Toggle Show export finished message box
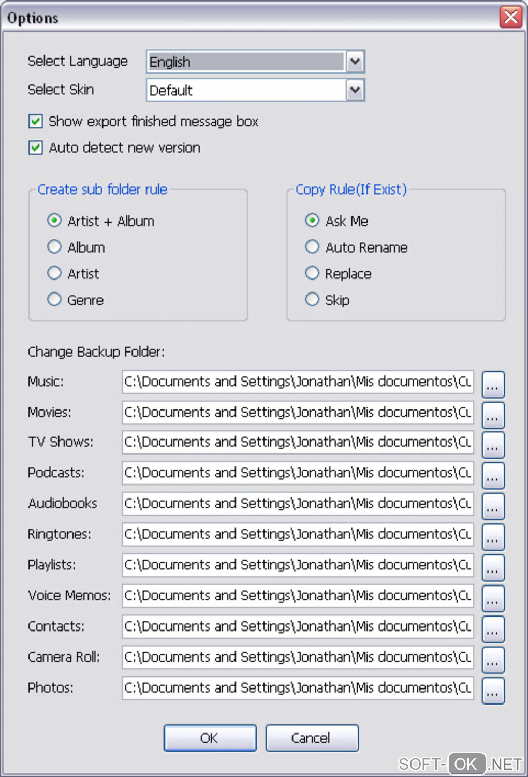This screenshot has height=777, width=528. [x=36, y=122]
